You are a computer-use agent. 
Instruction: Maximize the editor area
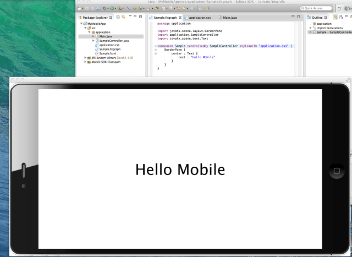[299, 17]
